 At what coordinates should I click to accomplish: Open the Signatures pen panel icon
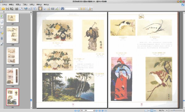point(2,44)
